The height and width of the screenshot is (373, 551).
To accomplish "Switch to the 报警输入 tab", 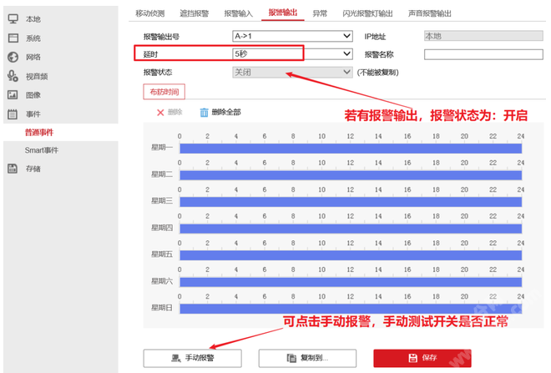I will pyautogui.click(x=238, y=13).
